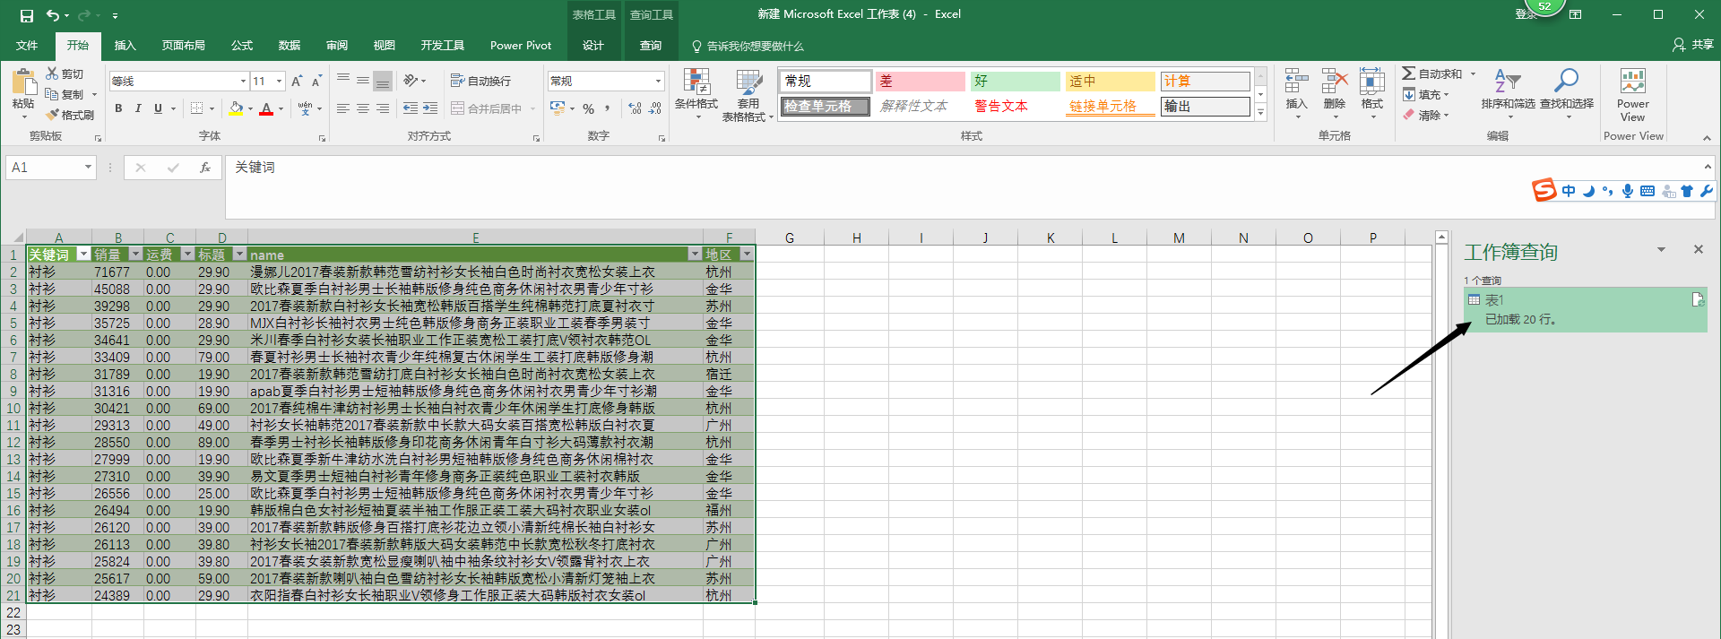Select the 表1 query in workbook queries pane
The height and width of the screenshot is (639, 1721).
[x=1494, y=300]
